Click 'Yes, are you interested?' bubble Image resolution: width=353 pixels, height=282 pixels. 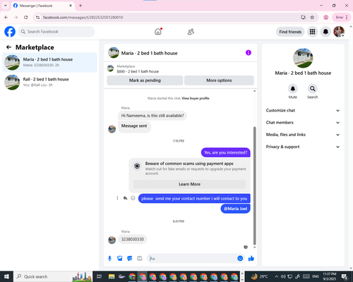coord(226,152)
